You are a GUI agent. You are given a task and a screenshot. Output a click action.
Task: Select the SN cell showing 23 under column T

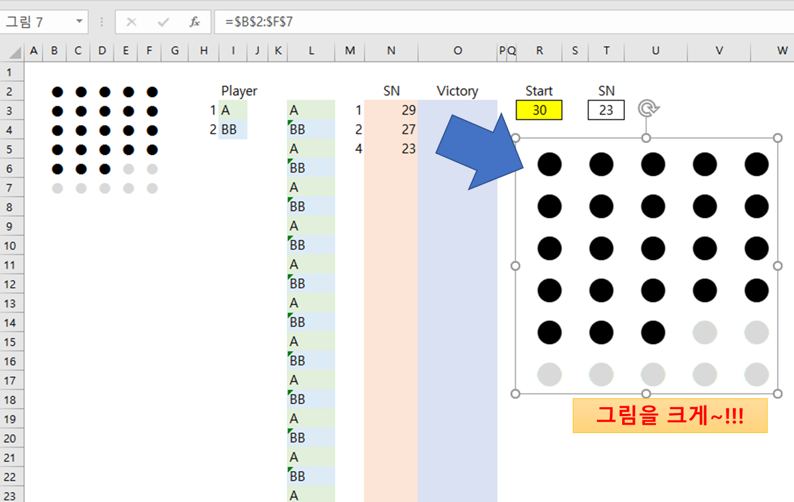[606, 110]
